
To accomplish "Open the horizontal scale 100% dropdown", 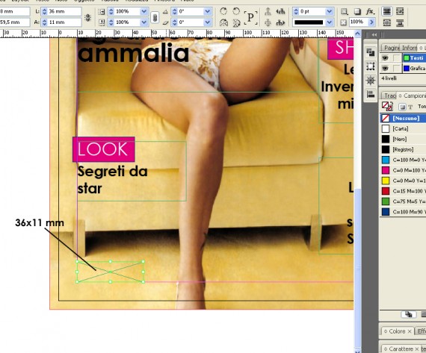I will pos(144,12).
